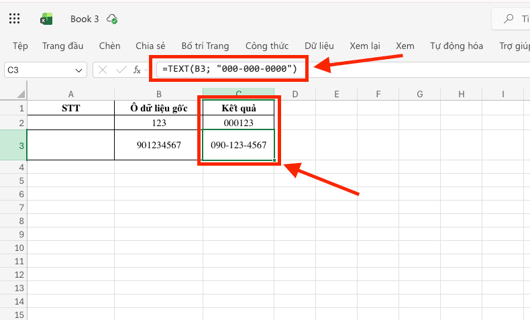Screen dimensions: 530x320
Task: Select row 10 header
Action: [x=13, y=248]
